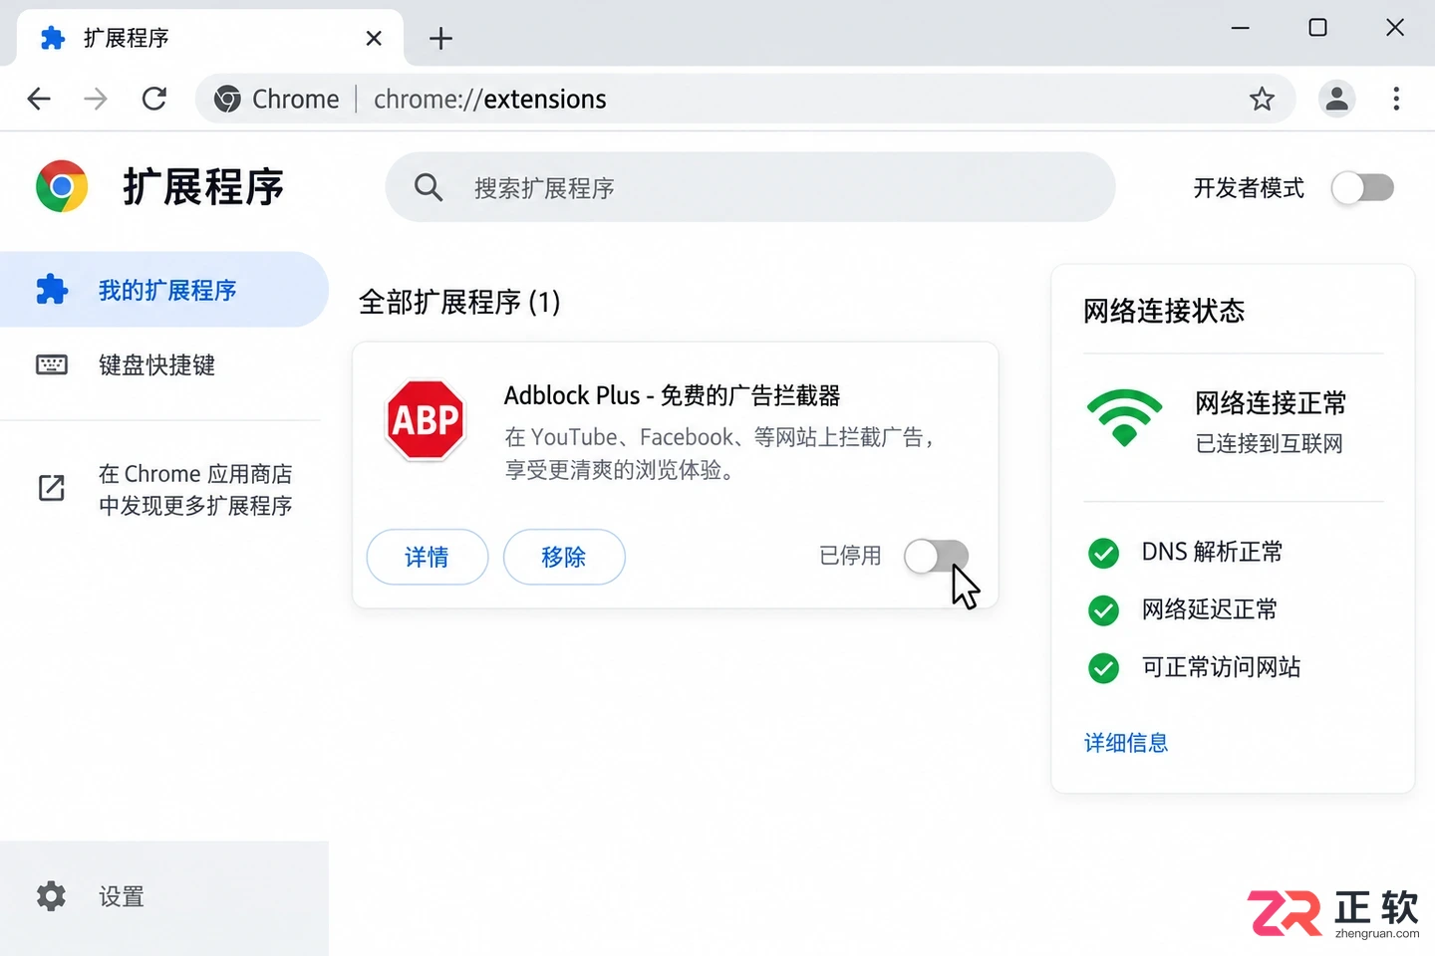This screenshot has width=1435, height=956.
Task: Click 移除 to remove Adblock Plus
Action: click(x=564, y=557)
